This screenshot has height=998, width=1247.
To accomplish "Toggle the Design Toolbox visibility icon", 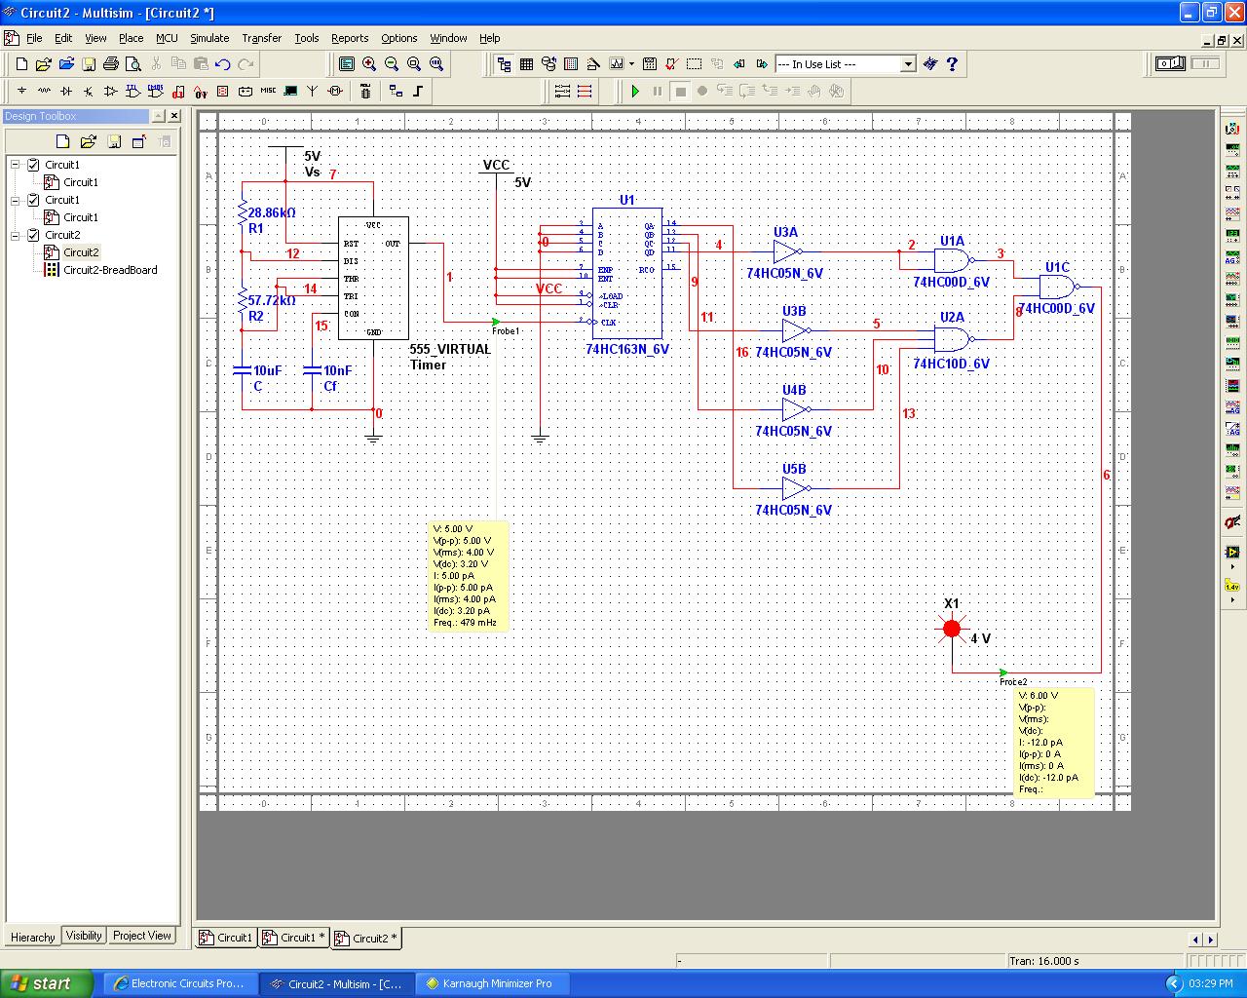I will point(504,64).
